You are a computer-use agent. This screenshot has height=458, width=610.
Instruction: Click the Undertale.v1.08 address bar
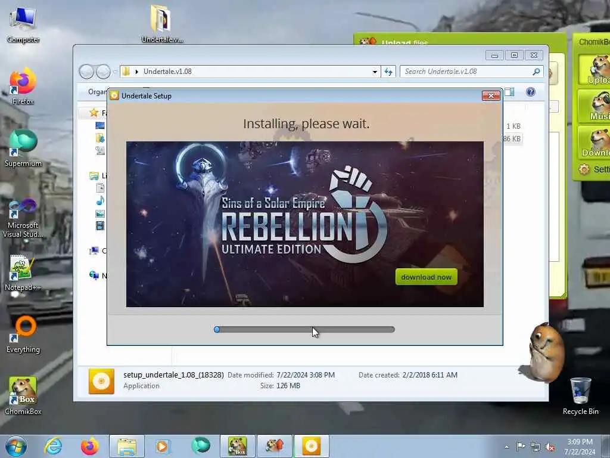pyautogui.click(x=249, y=72)
